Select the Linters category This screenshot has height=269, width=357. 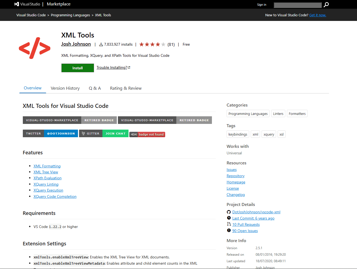[x=278, y=114]
